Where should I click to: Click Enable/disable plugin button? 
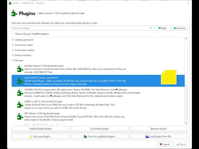(x=41, y=129)
